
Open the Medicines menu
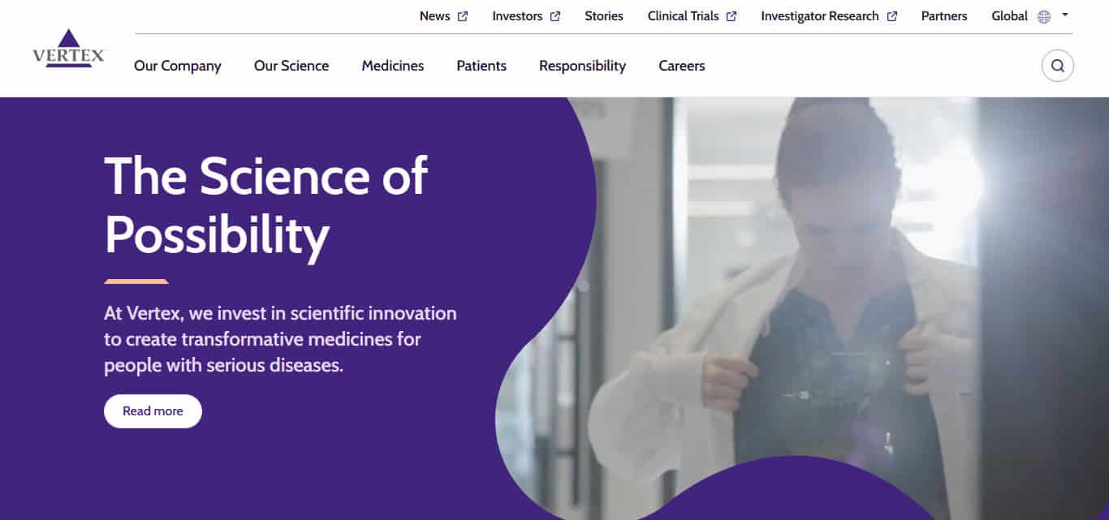point(393,66)
